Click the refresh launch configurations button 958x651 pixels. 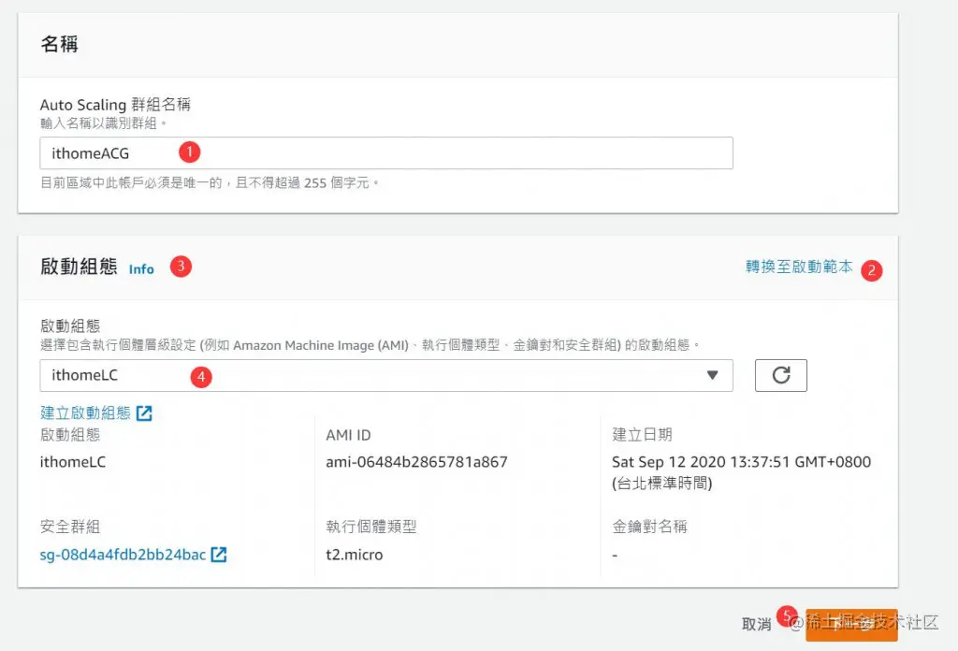781,375
